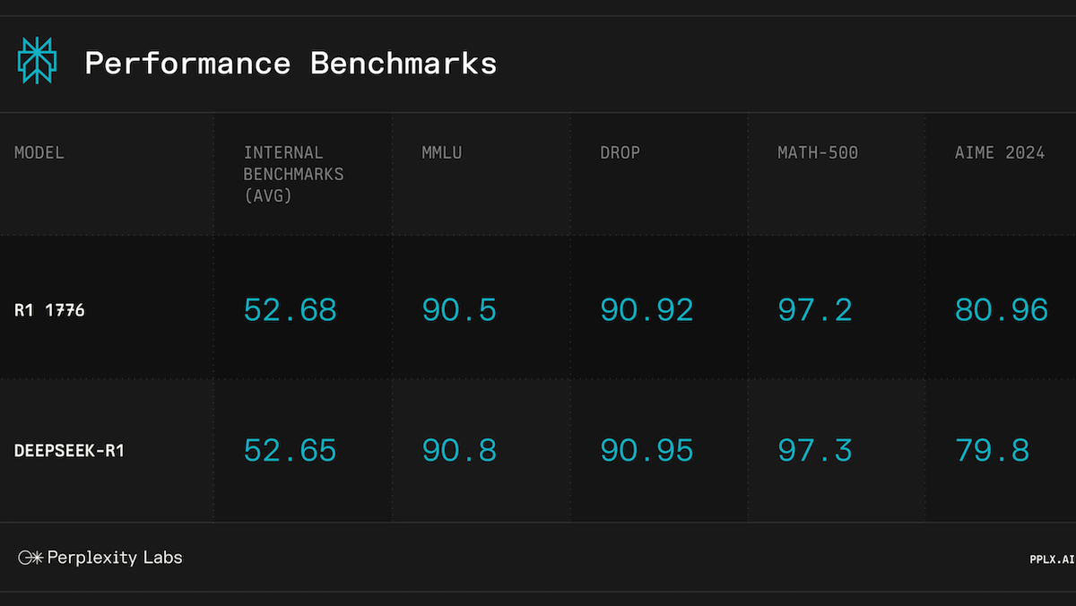Click the Performance Benchmarks title
The image size is (1076, 606).
[291, 64]
